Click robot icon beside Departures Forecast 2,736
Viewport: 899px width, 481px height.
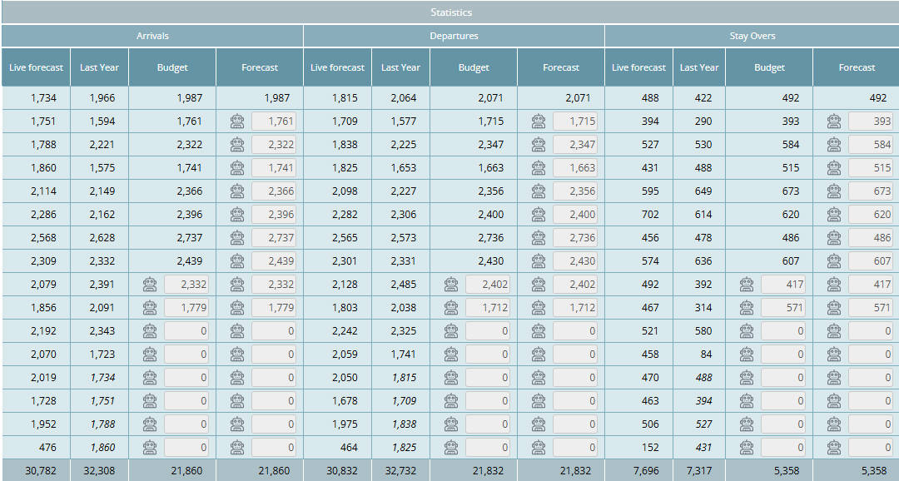click(x=538, y=238)
